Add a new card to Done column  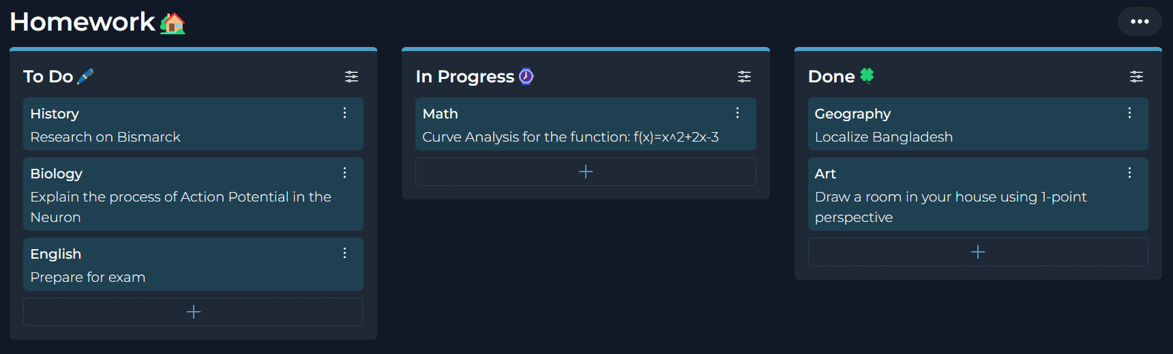point(978,252)
